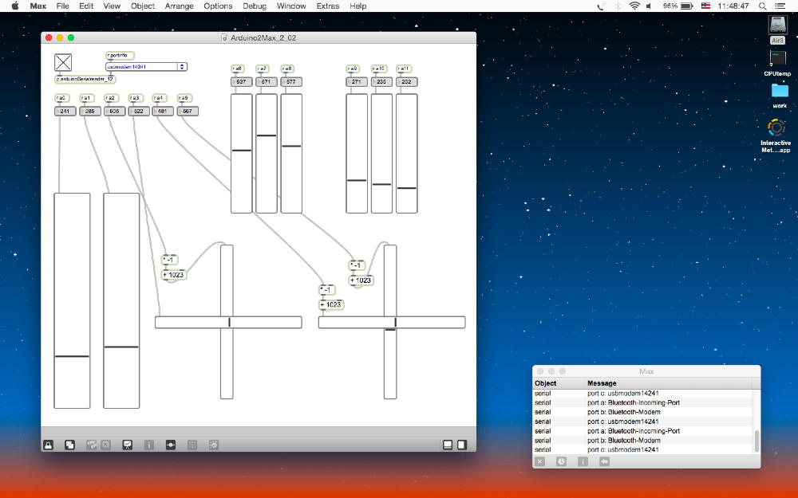The height and width of the screenshot is (498, 798).
Task: Open a new view of the patcher
Action: point(70,445)
